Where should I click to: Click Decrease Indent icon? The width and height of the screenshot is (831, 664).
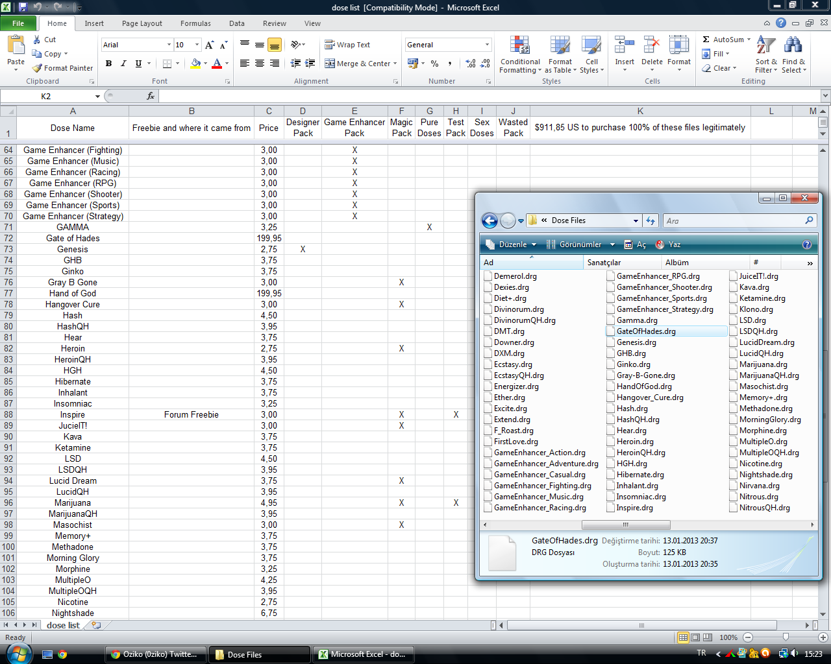click(x=295, y=64)
